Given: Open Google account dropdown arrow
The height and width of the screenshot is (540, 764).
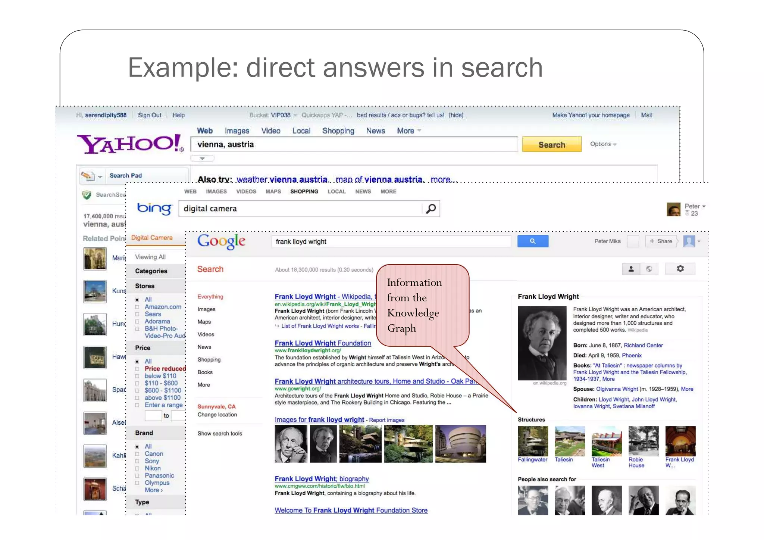Looking at the screenshot, I should click(x=699, y=241).
